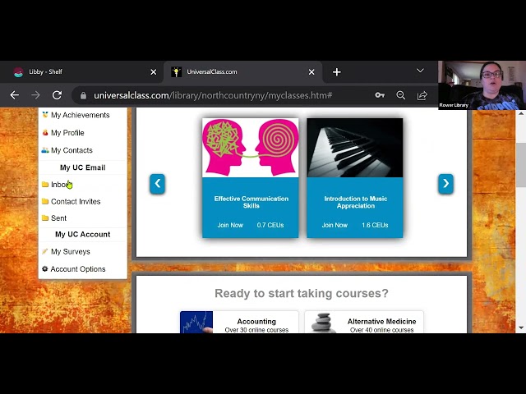Screen dimensions: 526x394
Task: Click the carousel previous arrow button
Action: click(157, 184)
